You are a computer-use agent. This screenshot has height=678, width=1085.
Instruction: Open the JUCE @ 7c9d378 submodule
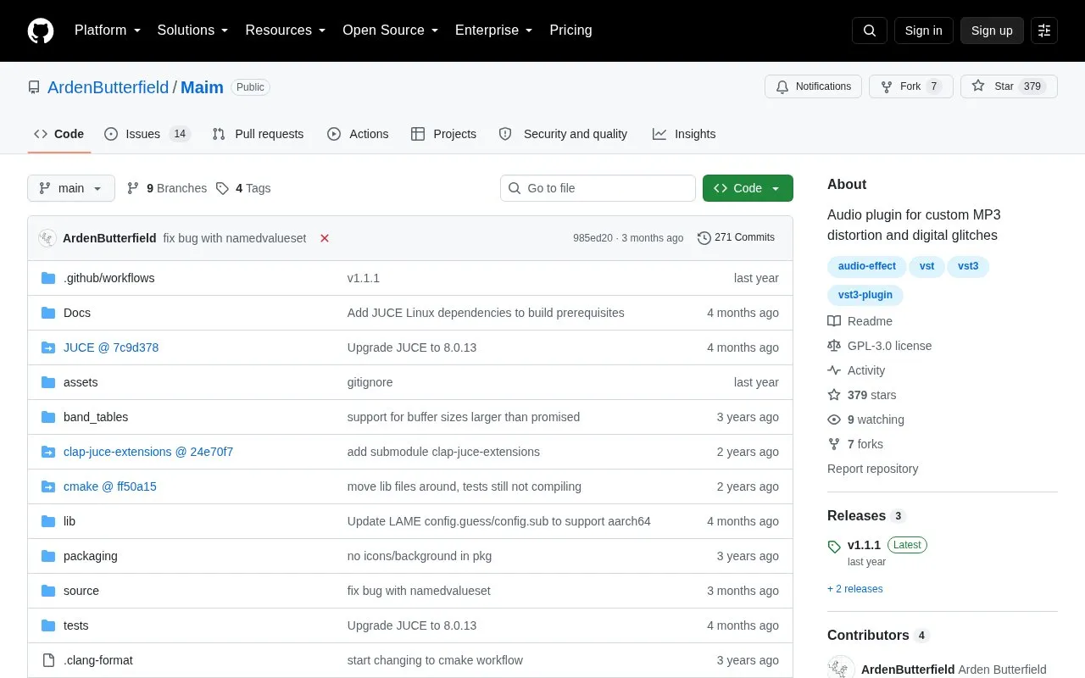[111, 347]
